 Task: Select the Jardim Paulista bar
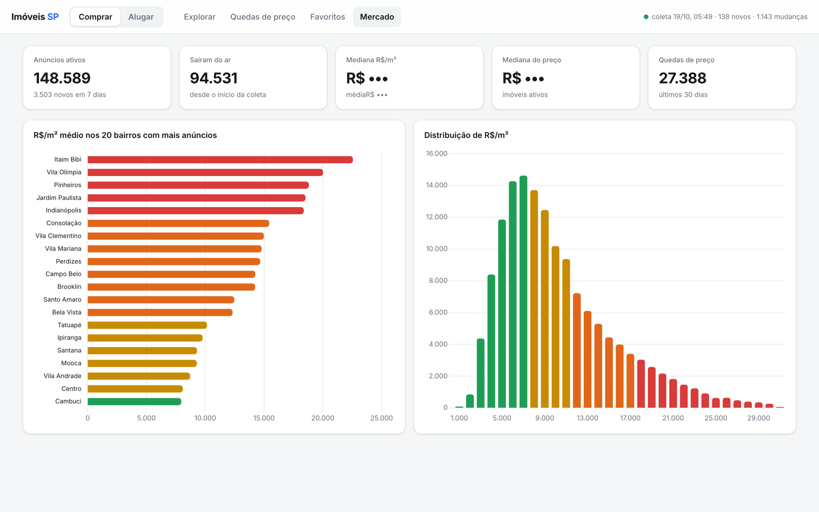point(197,198)
